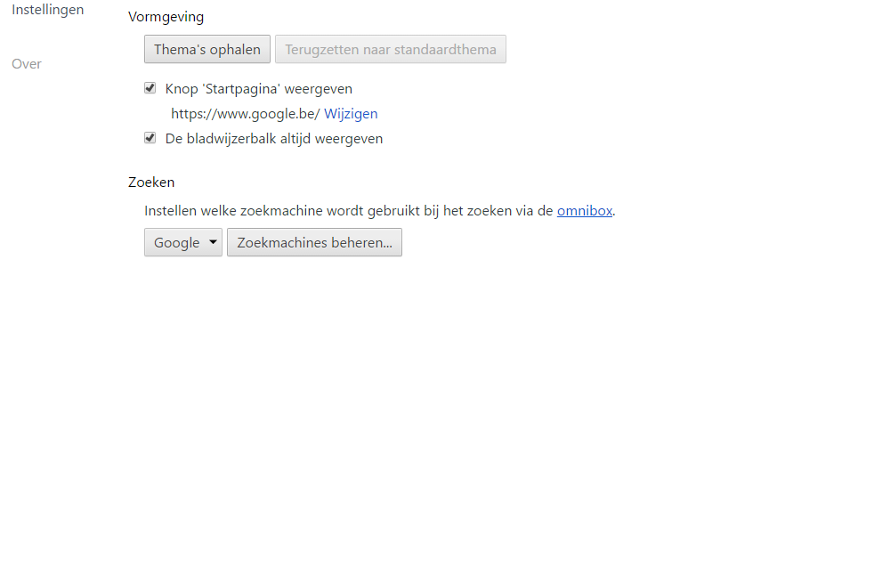874x584 pixels.
Task: Disable the bladwijzerbalk altijd weergeven checkbox
Action: click(x=150, y=139)
